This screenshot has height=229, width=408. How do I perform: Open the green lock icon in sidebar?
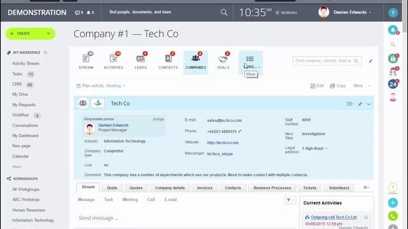click(393, 59)
